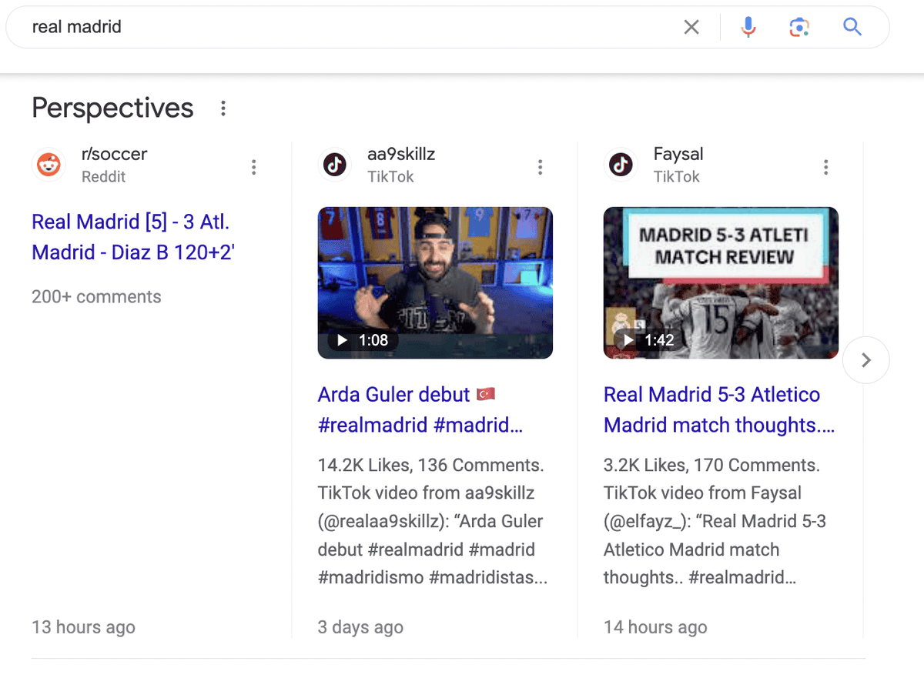924x688 pixels.
Task: Click the 'Perspectives' heading
Action: (112, 109)
